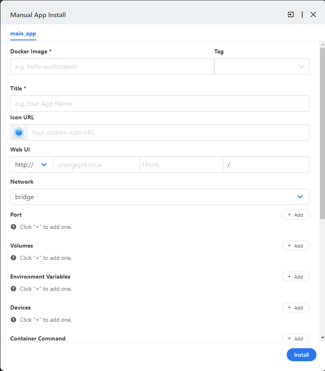Image resolution: width=325 pixels, height=371 pixels.
Task: Switch to the main_app tab
Action: point(23,34)
